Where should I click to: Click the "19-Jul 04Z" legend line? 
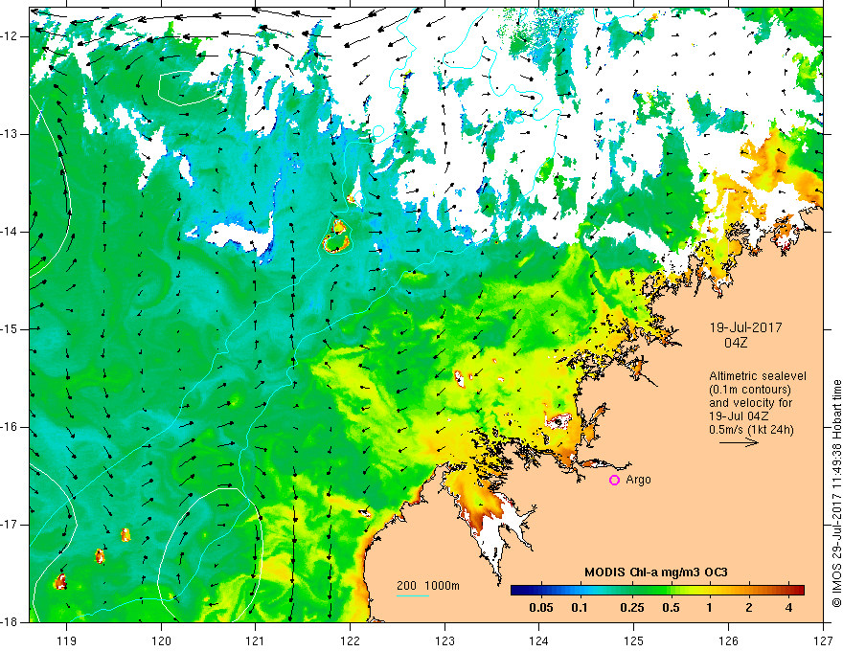point(739,416)
